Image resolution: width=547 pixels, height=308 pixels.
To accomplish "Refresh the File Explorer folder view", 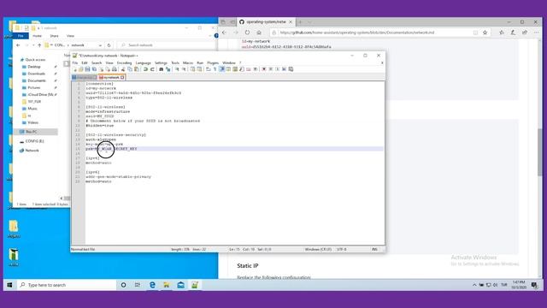I will point(109,45).
